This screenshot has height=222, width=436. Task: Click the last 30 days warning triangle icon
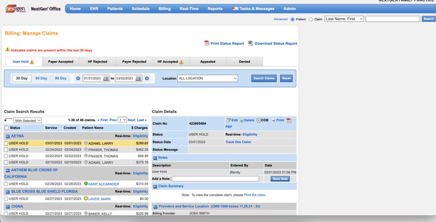pyautogui.click(x=7, y=49)
